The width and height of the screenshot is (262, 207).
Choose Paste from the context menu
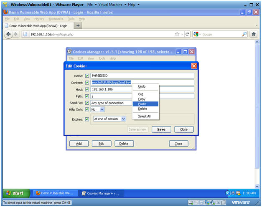click(x=145, y=104)
